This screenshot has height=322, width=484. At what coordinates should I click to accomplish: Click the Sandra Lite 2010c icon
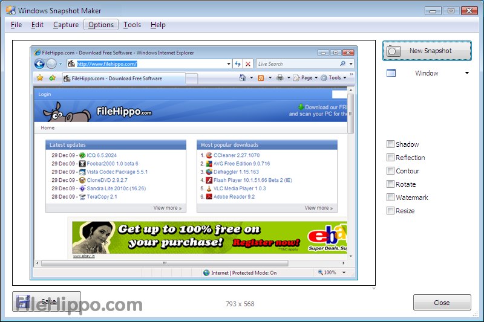[82, 188]
